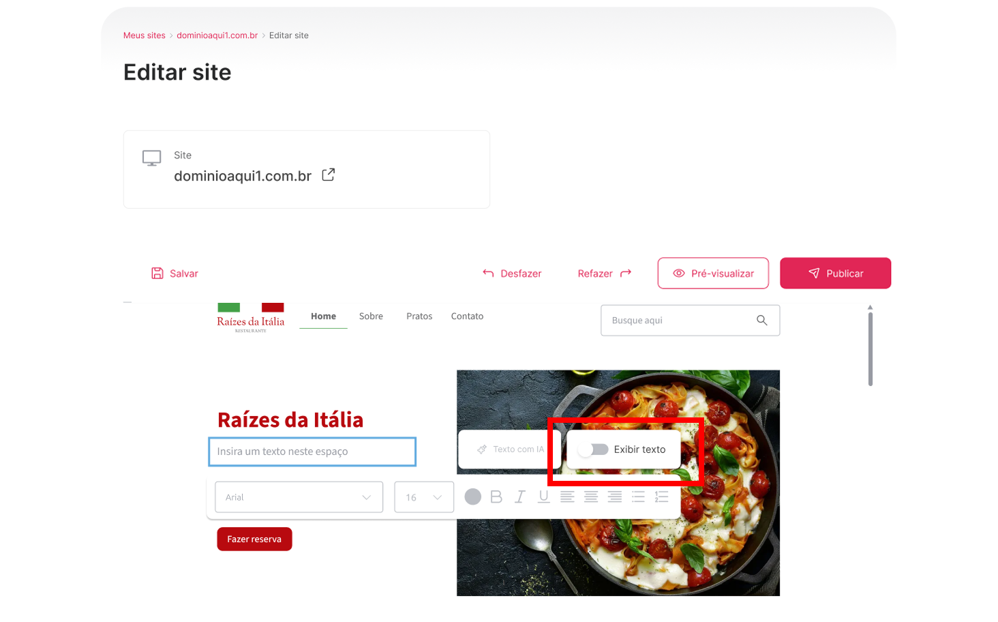This screenshot has width=998, height=622.
Task: Open the Sobre menu item
Action: point(371,316)
